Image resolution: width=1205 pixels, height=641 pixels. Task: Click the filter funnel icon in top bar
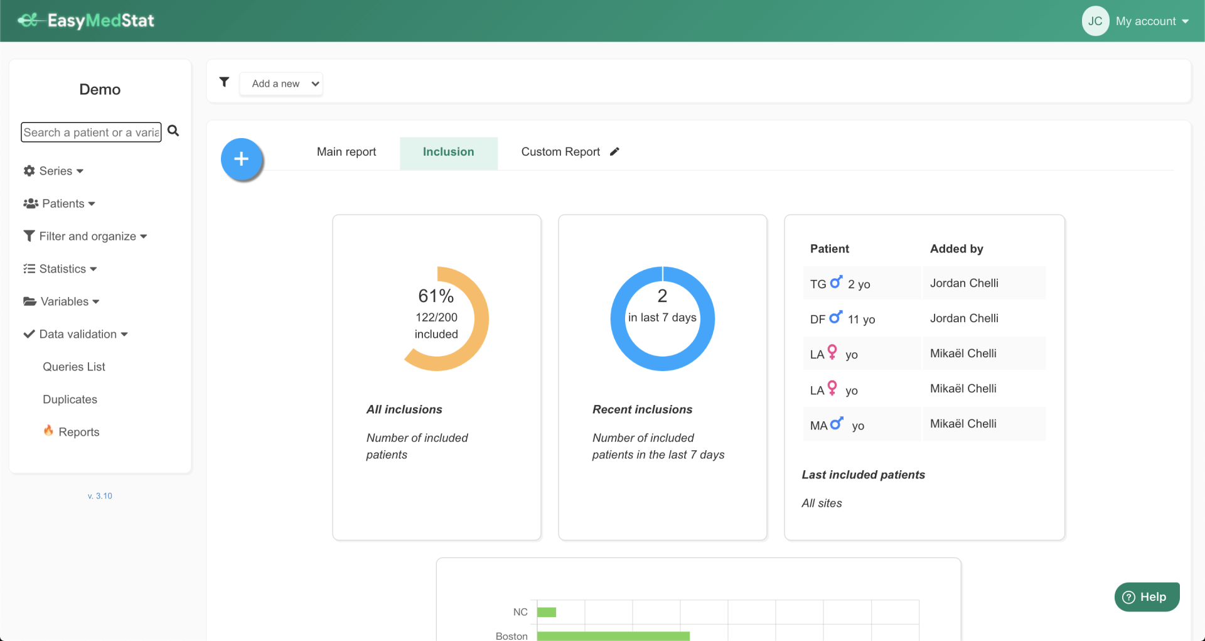[x=224, y=82]
